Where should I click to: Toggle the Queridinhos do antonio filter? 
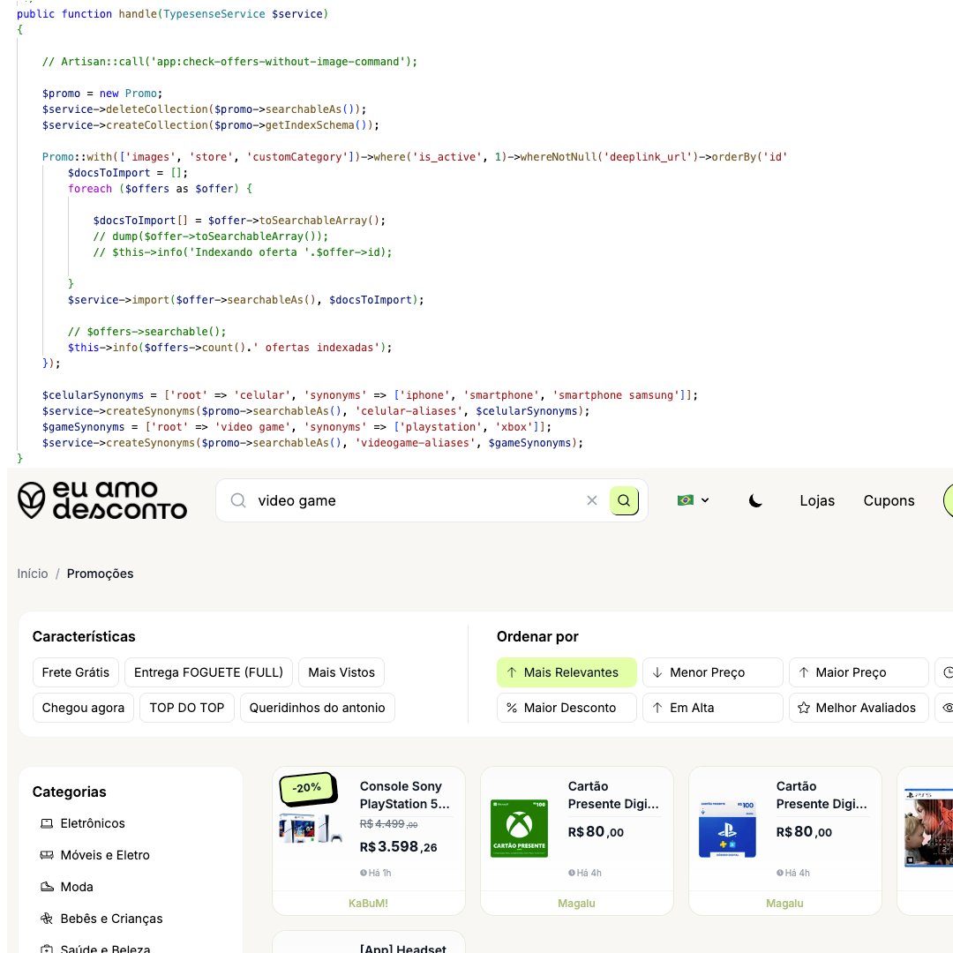point(318,708)
